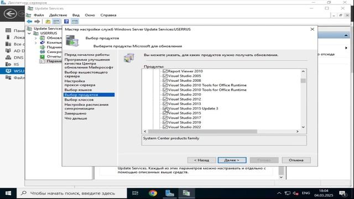The image size is (354, 199).
Task: Open the Windows Start menu
Action: (x=8, y=193)
